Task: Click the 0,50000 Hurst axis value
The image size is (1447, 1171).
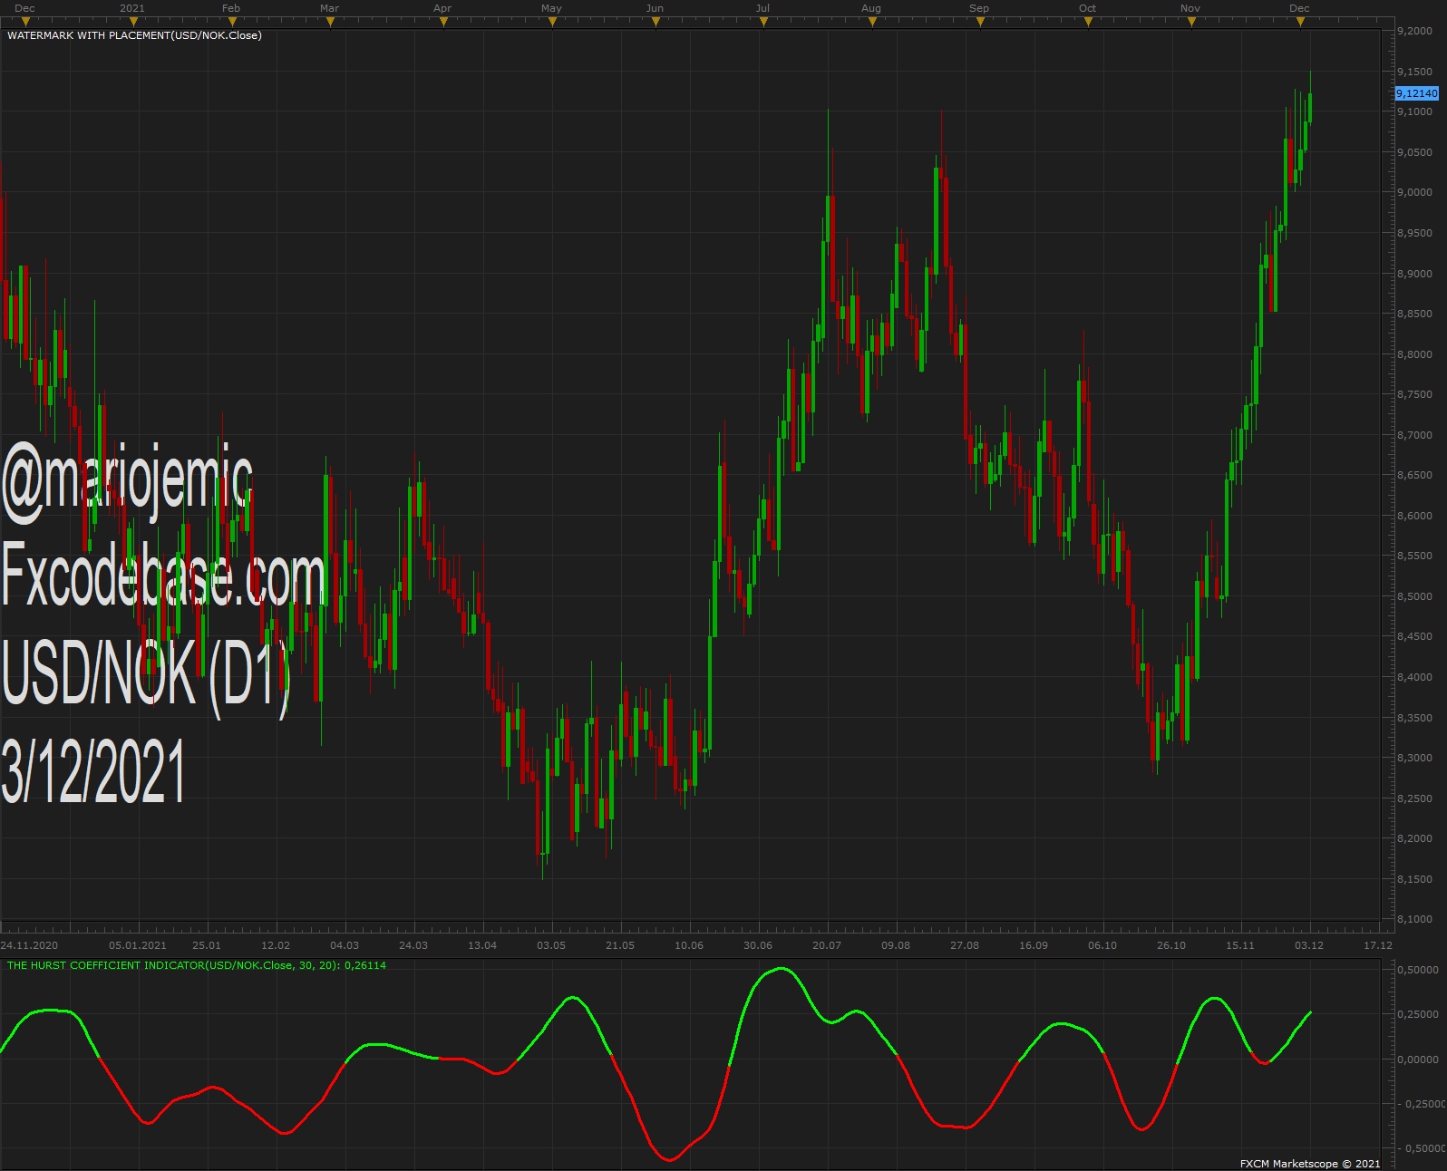Action: (x=1418, y=970)
